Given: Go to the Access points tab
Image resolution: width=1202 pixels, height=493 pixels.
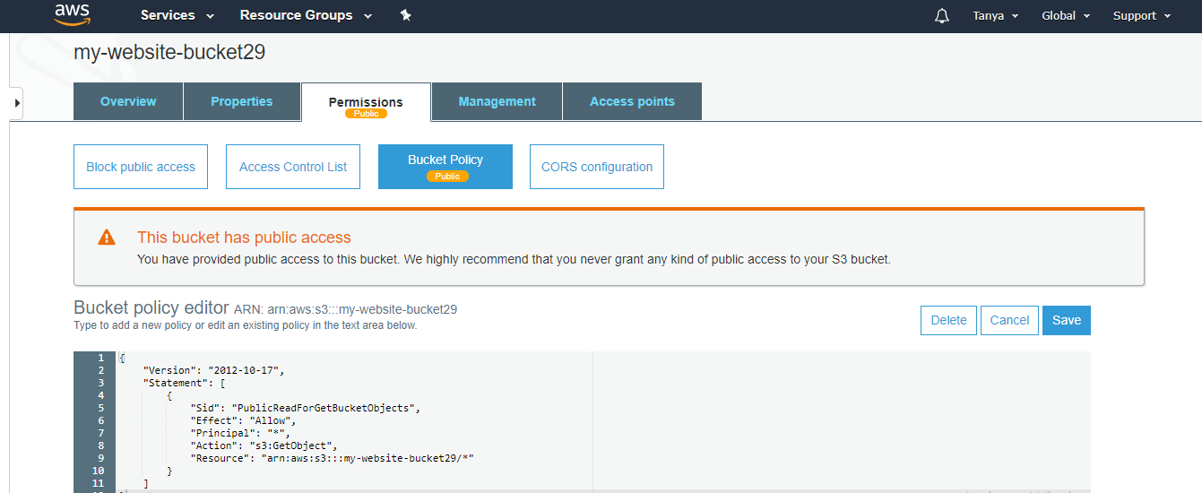Looking at the screenshot, I should point(632,101).
